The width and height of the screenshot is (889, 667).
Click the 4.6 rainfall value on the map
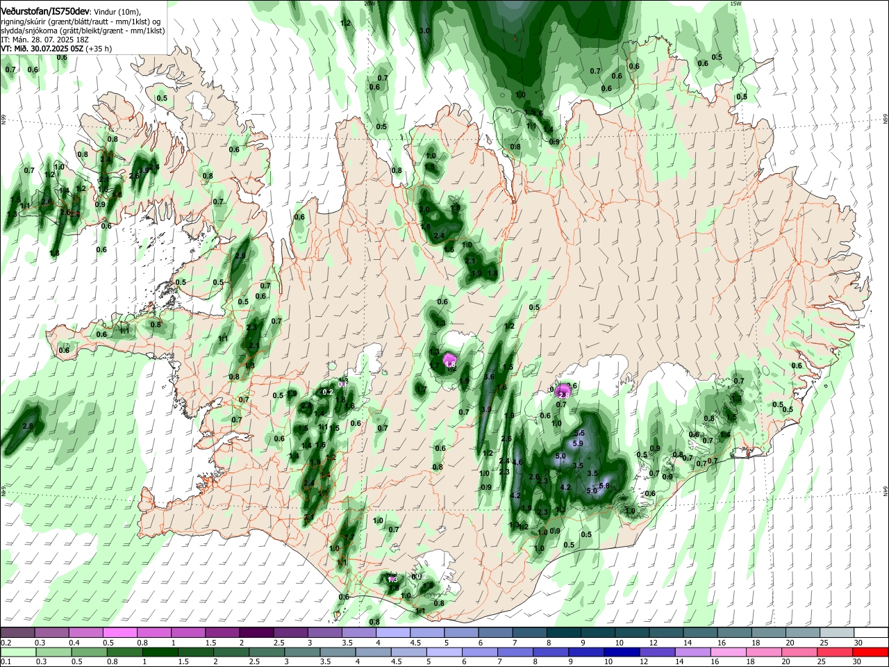tap(517, 462)
